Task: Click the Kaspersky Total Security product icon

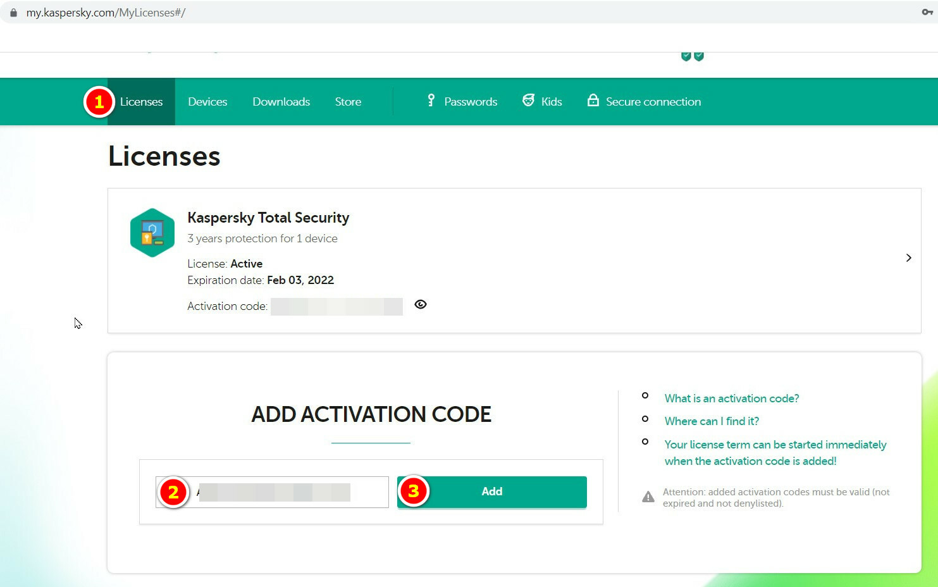Action: pos(152,233)
